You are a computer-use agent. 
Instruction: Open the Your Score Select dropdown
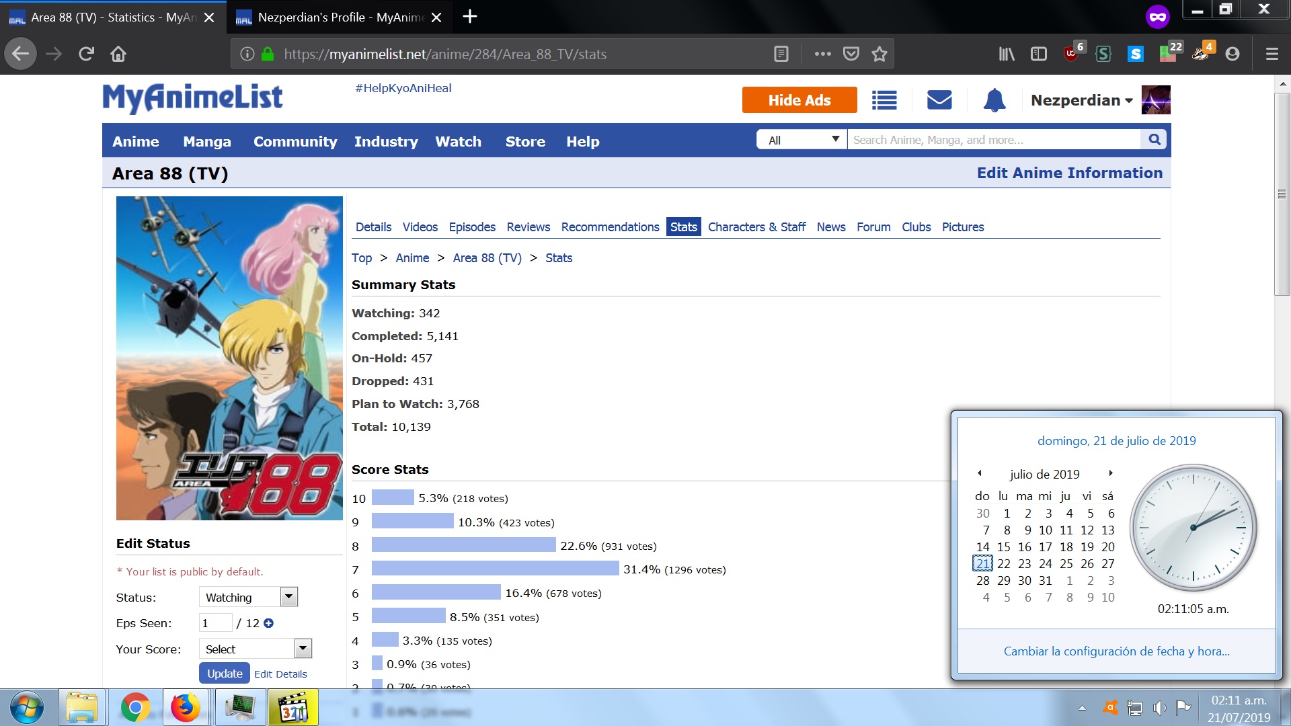tap(256, 649)
